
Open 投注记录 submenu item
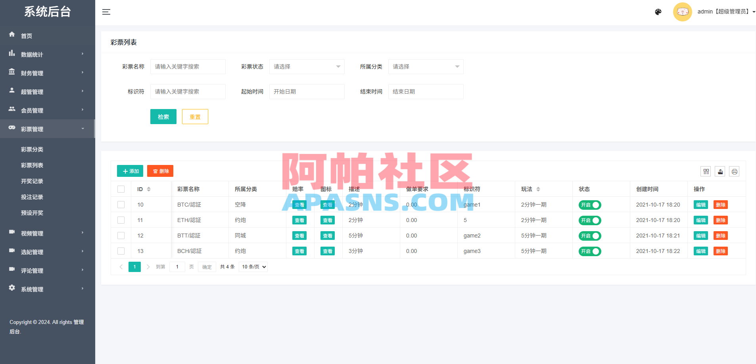[32, 197]
